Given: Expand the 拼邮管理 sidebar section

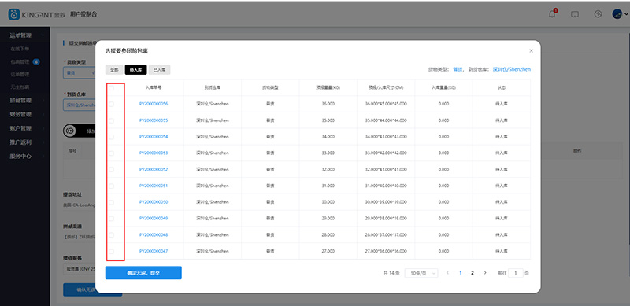Looking at the screenshot, I should pos(24,101).
